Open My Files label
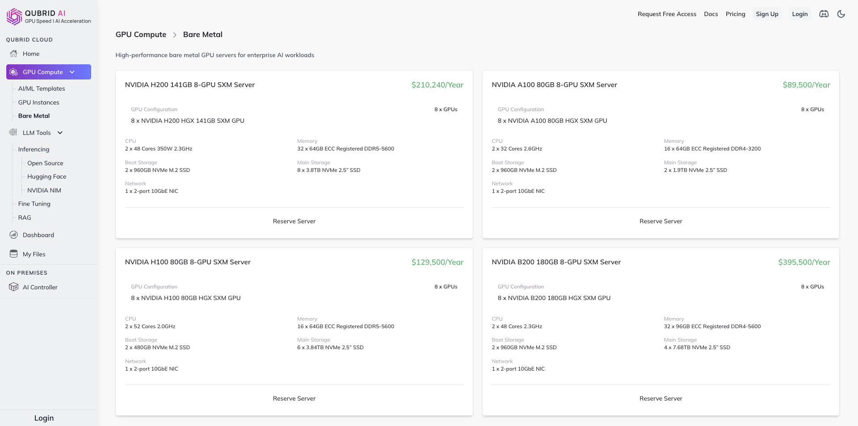The width and height of the screenshot is (858, 426). tap(34, 254)
